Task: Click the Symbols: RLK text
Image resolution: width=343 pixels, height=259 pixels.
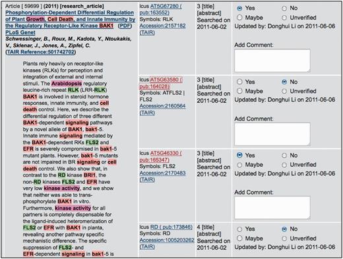Action: (156, 19)
